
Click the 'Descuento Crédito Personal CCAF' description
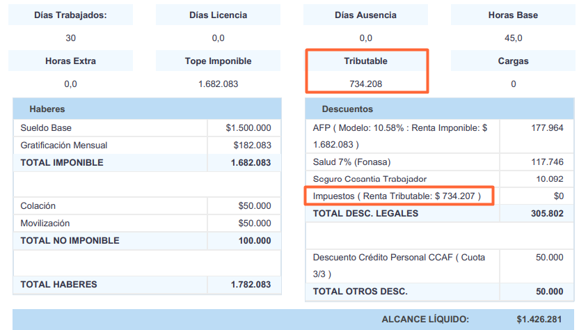click(x=399, y=266)
